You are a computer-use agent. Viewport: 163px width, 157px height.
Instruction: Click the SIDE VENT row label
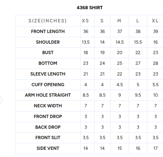(48, 148)
